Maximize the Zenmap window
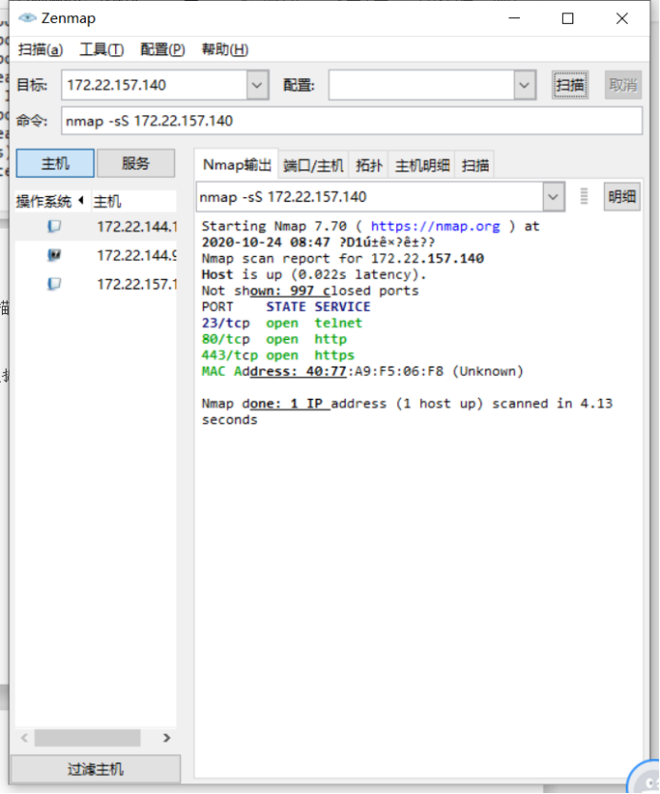The image size is (660, 794). pyautogui.click(x=568, y=18)
